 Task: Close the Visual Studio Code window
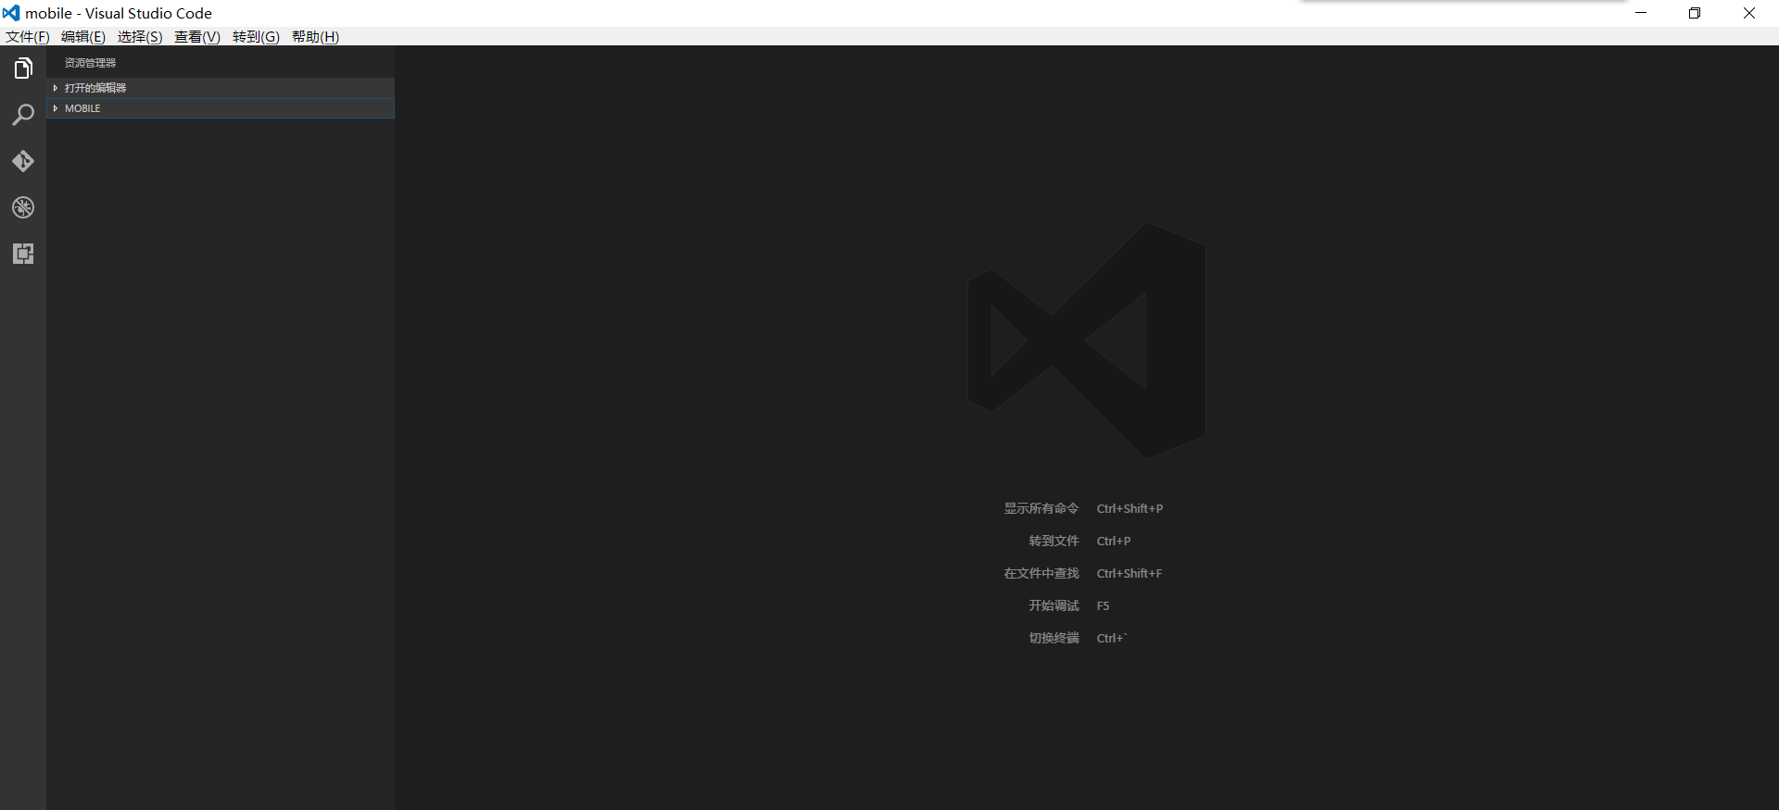coord(1749,13)
